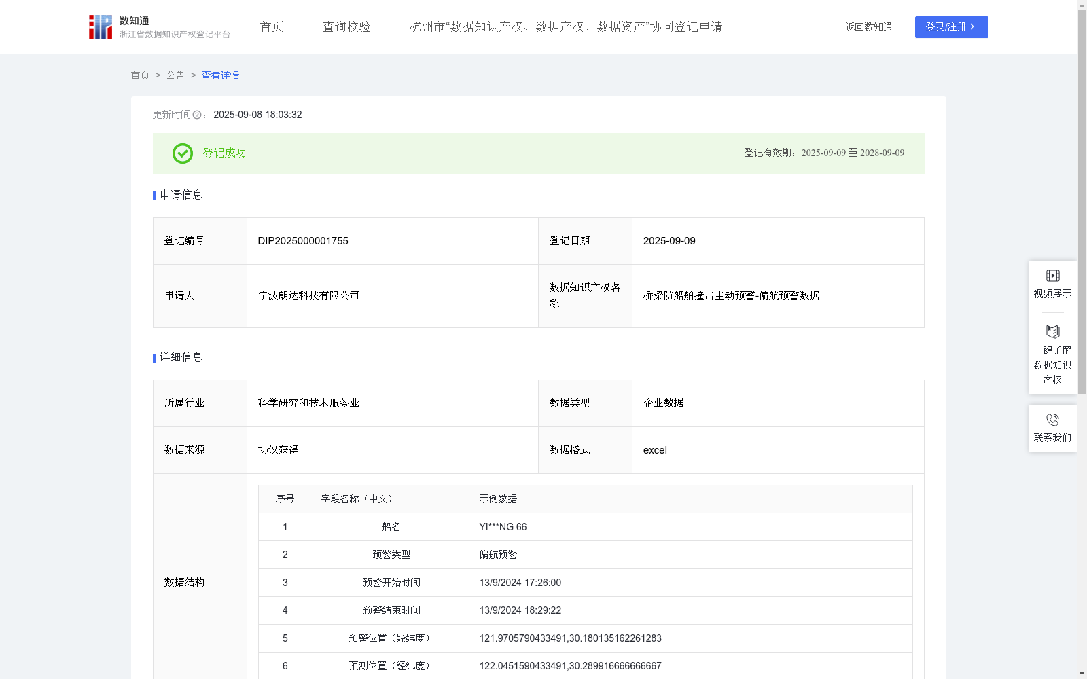1087x679 pixels.
Task: Go to 首页 in the breadcrumb
Action: point(140,75)
